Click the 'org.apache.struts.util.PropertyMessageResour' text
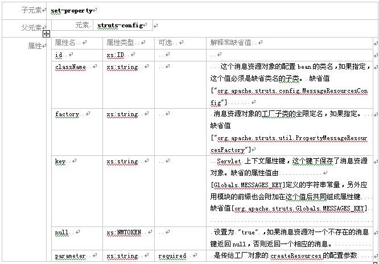This screenshot has height=264, width=379. tap(293, 138)
